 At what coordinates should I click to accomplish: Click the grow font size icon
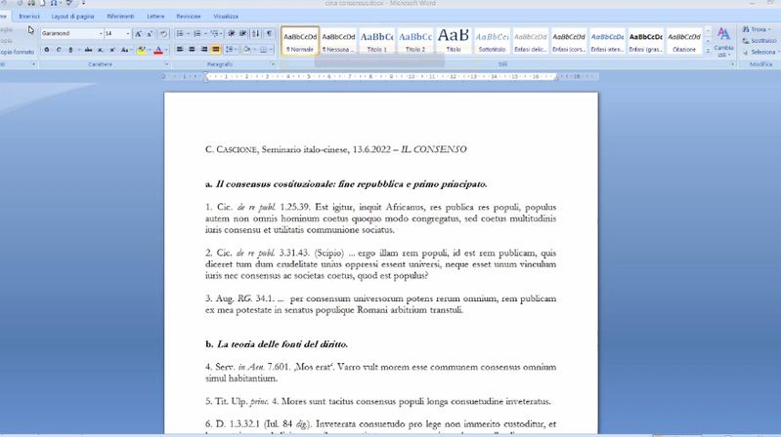pos(138,33)
